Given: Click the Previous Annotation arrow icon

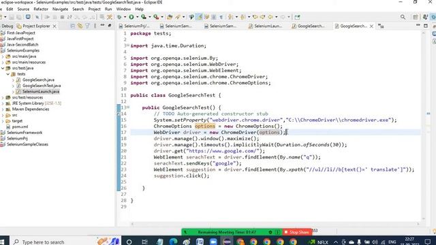Looking at the screenshot, I should point(243,17).
